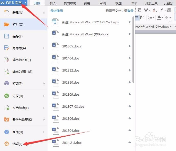Click the show paragraph marks icon

click(161, 10)
